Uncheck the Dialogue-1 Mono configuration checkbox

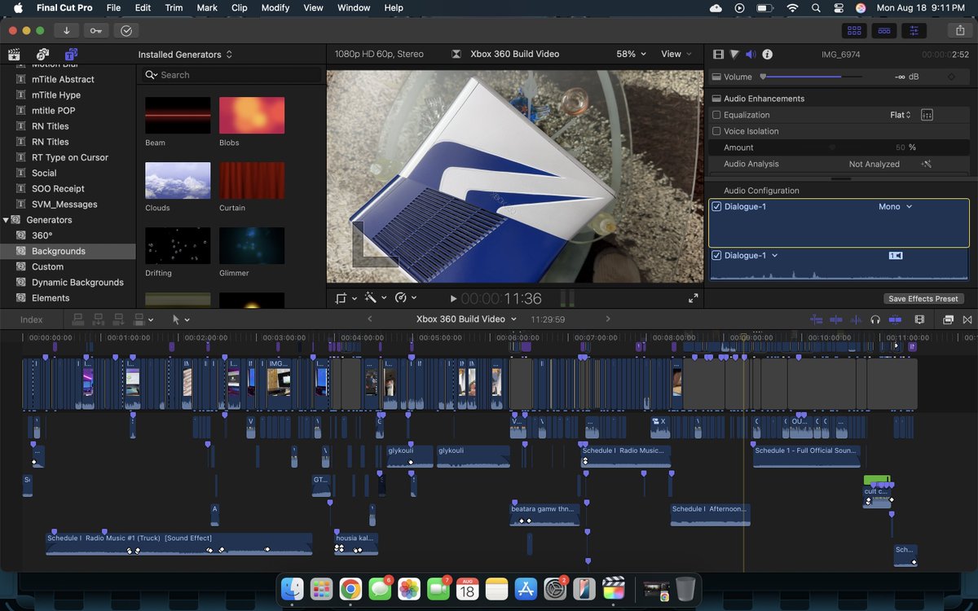(716, 207)
